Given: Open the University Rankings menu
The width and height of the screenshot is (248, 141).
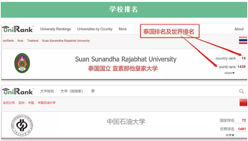Looking at the screenshot, I should coord(55,29).
